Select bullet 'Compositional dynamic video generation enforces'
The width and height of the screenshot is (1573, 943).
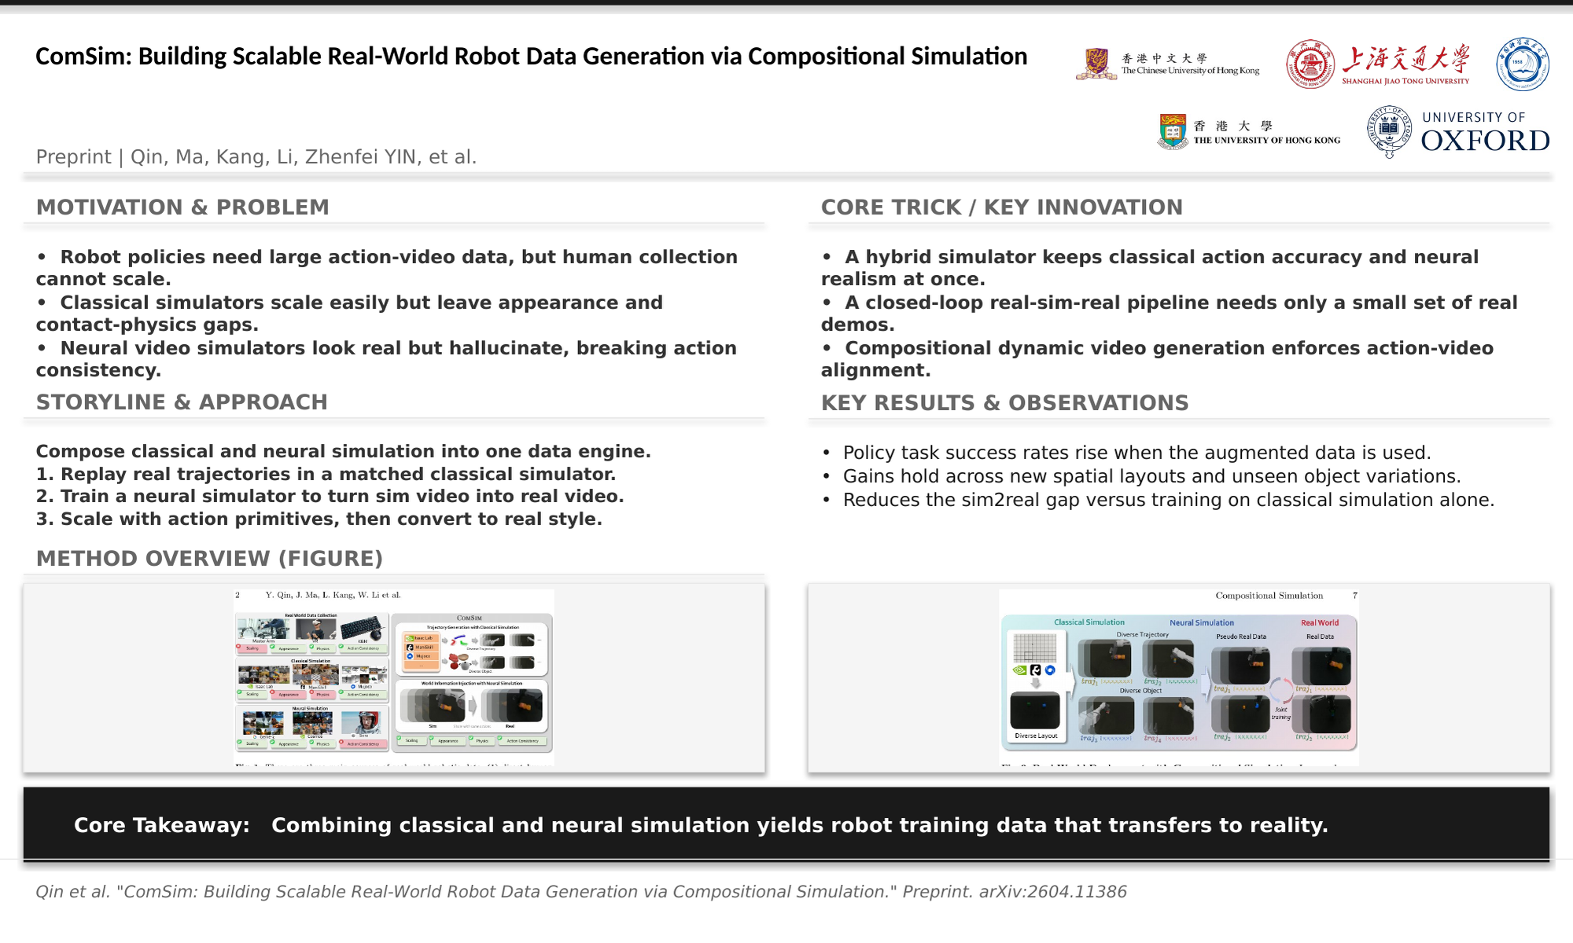(1157, 359)
